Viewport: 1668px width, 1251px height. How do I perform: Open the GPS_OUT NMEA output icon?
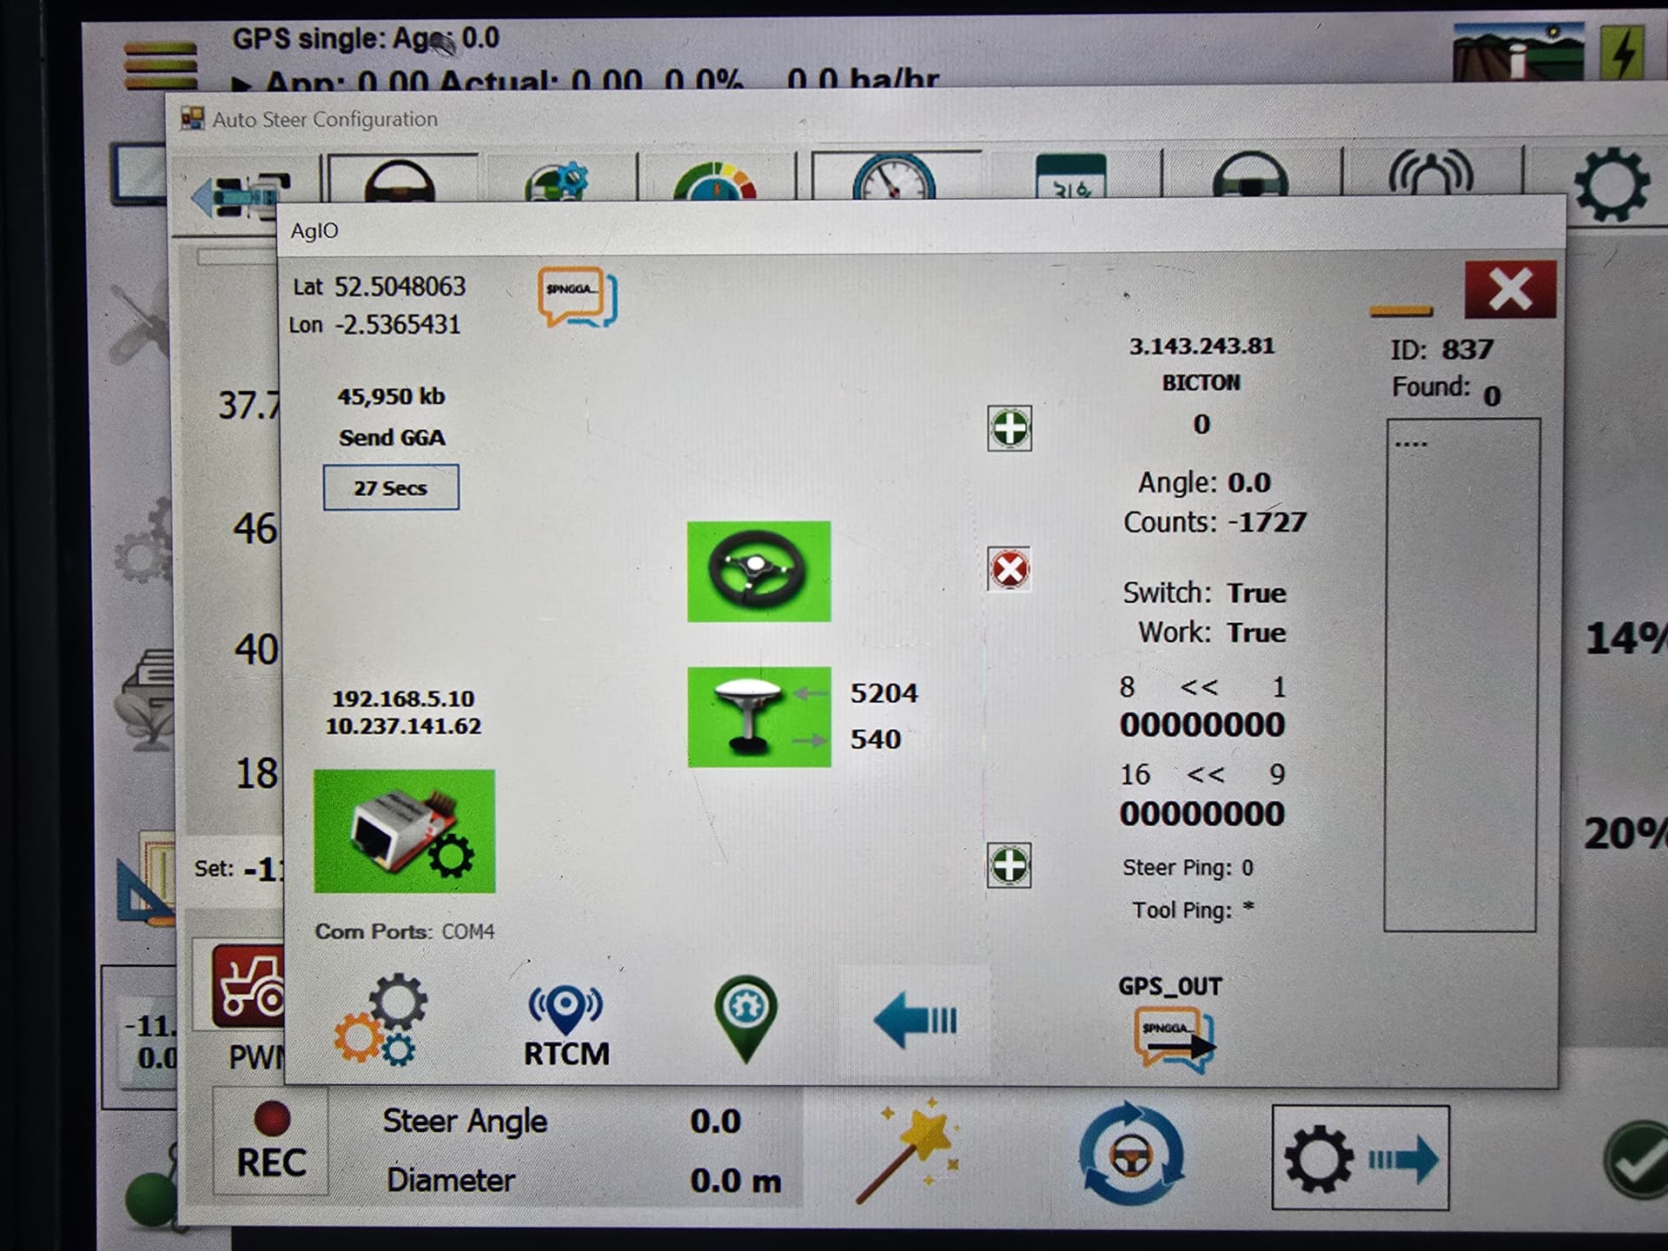pos(1173,1038)
